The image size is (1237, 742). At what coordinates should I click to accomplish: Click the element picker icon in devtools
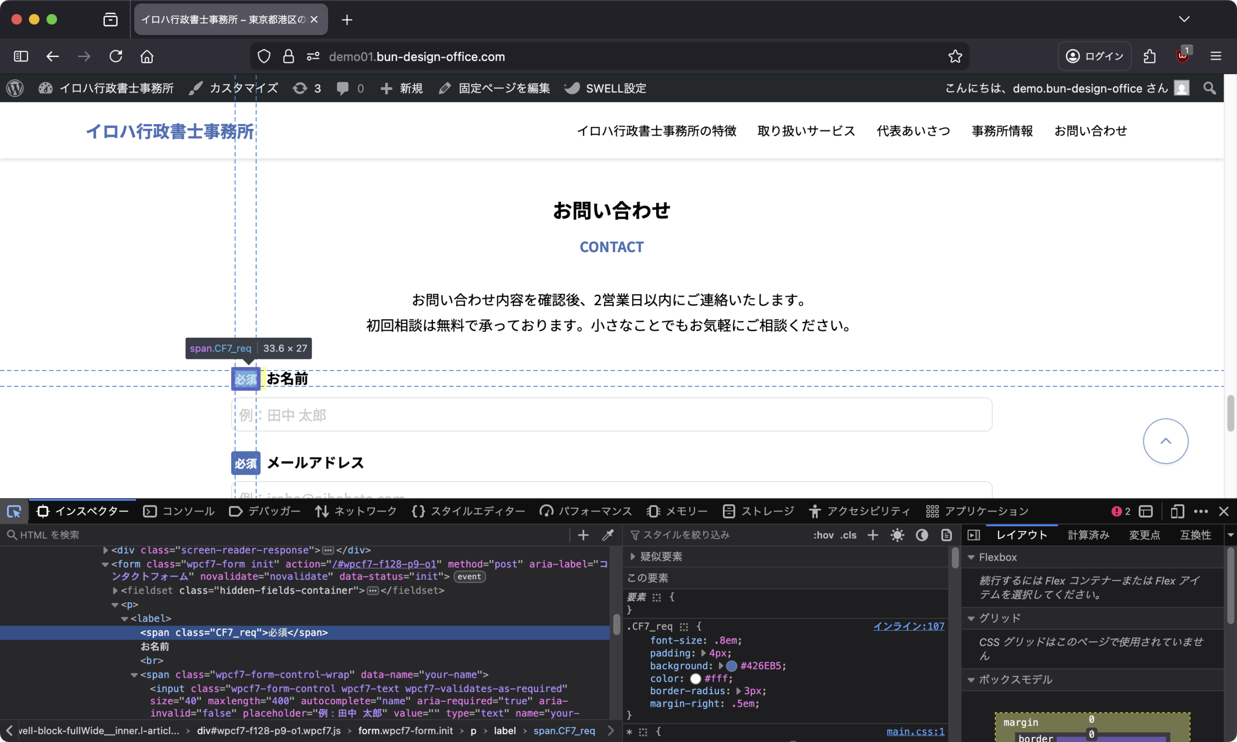pos(14,511)
